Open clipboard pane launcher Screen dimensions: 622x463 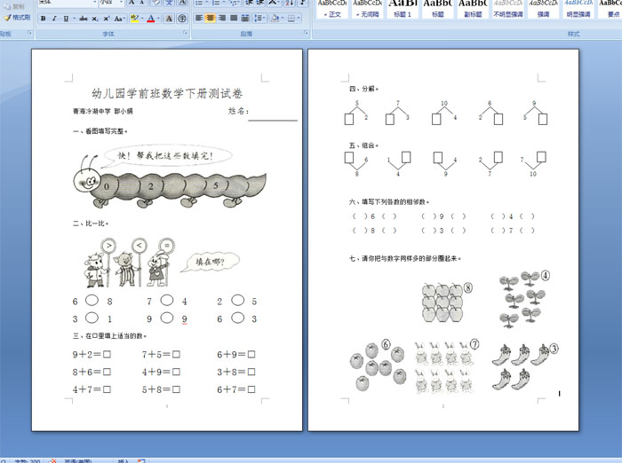(29, 34)
